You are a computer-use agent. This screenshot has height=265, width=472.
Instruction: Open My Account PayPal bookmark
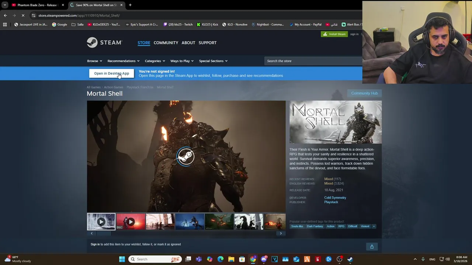coord(305,25)
